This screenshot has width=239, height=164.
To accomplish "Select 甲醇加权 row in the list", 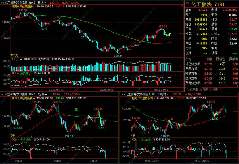I will point(191,69).
